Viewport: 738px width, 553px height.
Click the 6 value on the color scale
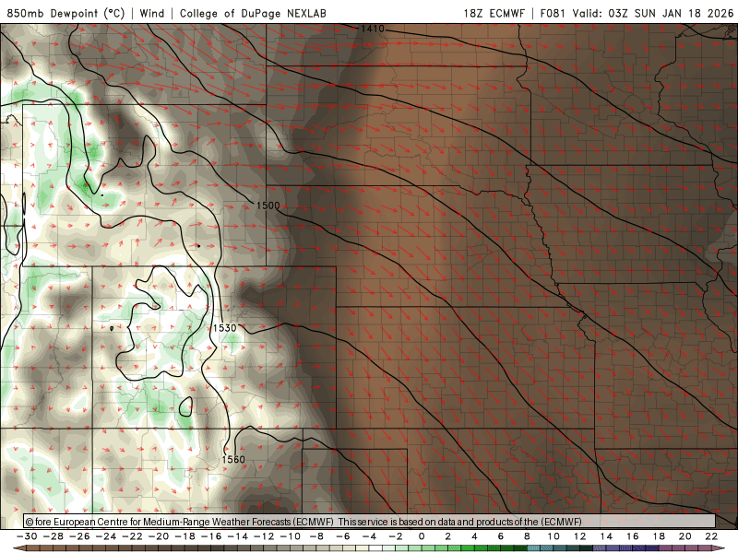(501, 536)
